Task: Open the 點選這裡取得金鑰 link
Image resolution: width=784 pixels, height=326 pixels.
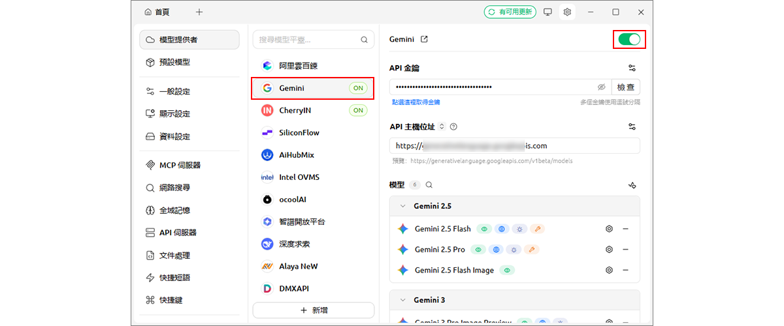Action: pos(416,102)
